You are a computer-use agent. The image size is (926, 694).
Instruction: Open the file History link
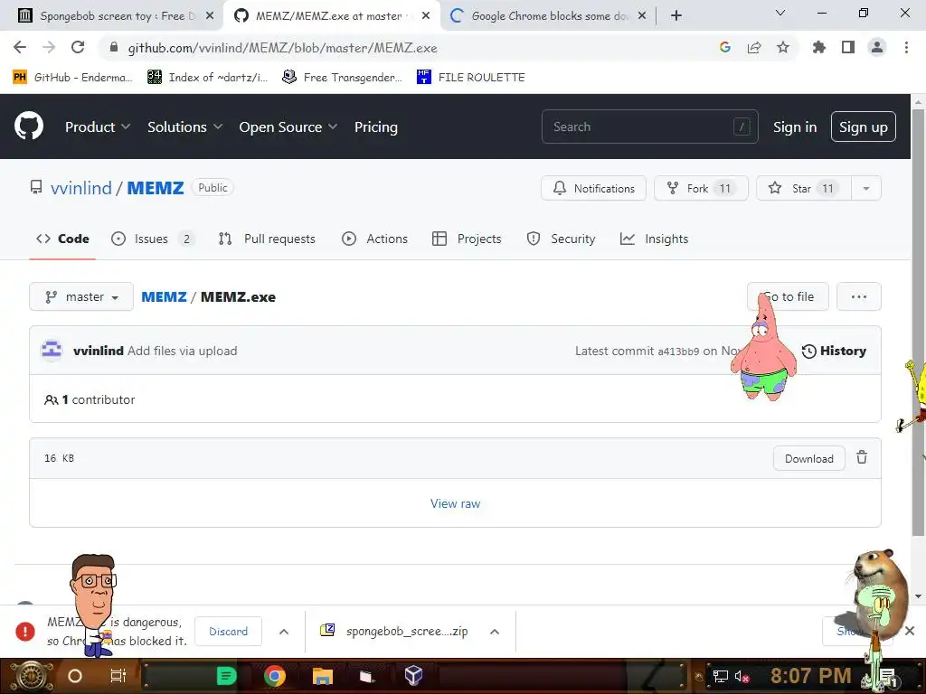pyautogui.click(x=834, y=351)
